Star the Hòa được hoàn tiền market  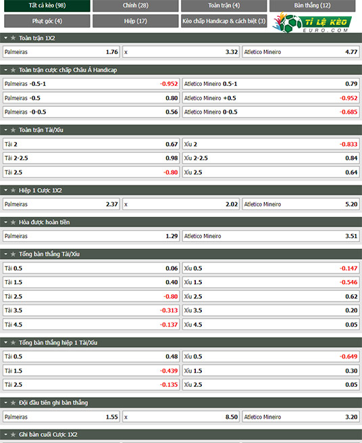click(x=13, y=223)
